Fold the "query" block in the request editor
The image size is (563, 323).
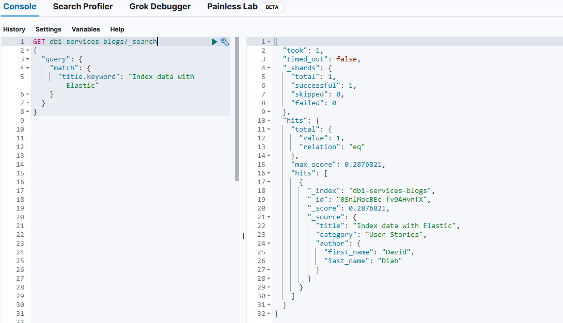[27, 59]
